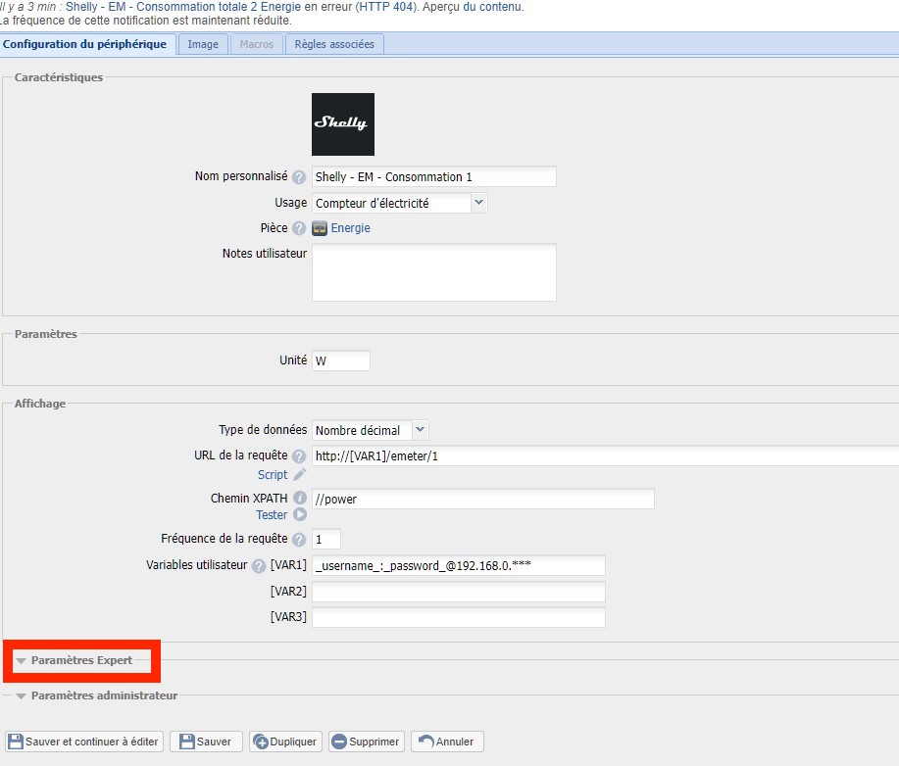Click the Dupliquer button
This screenshot has width=899, height=766.
point(285,742)
